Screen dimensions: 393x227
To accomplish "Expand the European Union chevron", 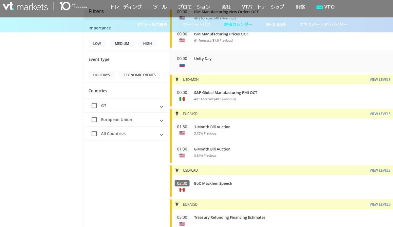I will 161,121.
